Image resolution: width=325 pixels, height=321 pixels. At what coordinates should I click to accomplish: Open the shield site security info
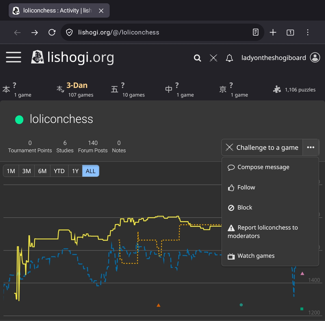pos(69,33)
